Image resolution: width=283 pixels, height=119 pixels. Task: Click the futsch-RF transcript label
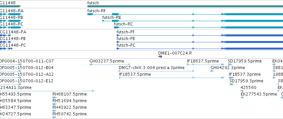pyautogui.click(x=96, y=11)
